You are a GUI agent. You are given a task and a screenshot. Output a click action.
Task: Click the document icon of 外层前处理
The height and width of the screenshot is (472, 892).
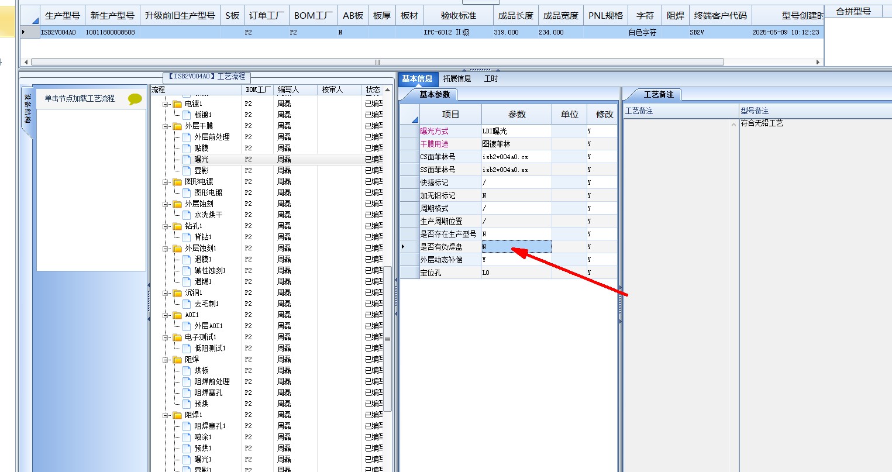point(187,137)
